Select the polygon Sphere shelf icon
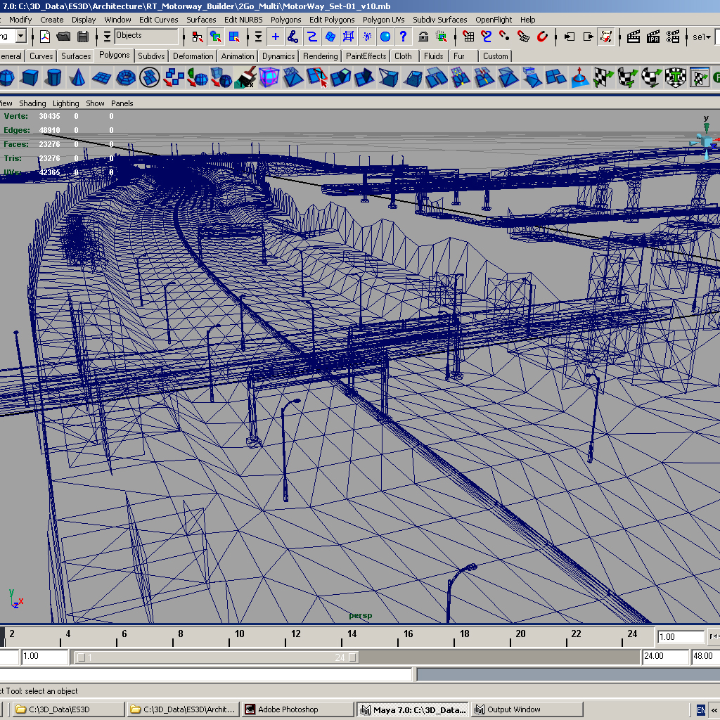Viewport: 720px width, 720px height. [7, 77]
